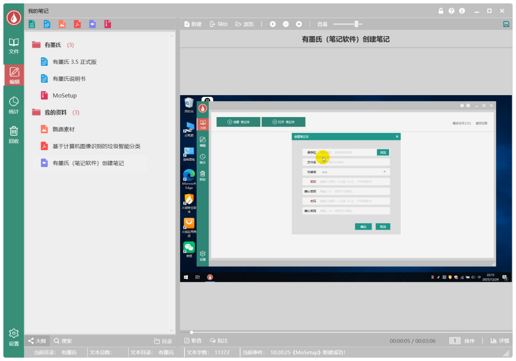The width and height of the screenshot is (516, 361).
Task: Collapse the 我的资料 folder
Action: (36, 112)
